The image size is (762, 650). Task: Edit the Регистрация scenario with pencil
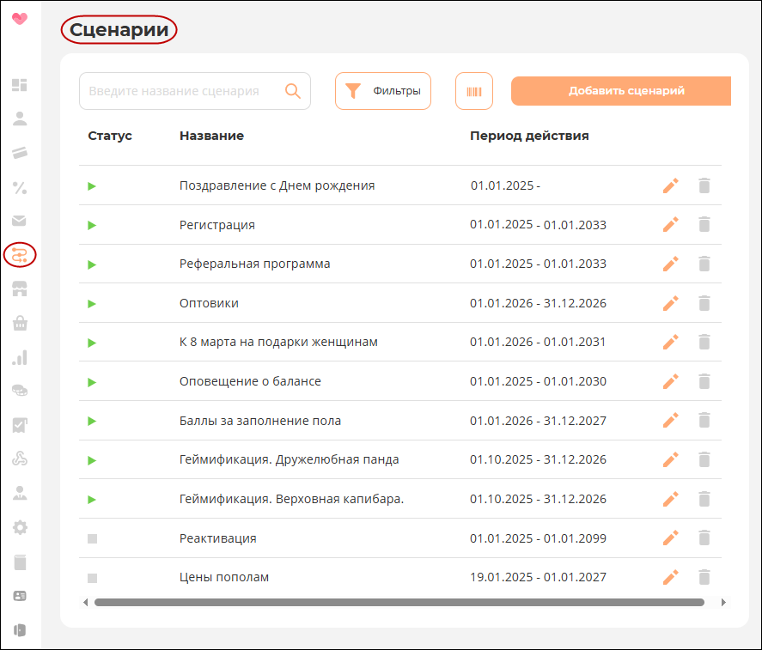tap(671, 224)
